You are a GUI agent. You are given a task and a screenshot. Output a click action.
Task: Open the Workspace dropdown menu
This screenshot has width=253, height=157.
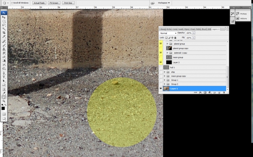click(x=164, y=3)
